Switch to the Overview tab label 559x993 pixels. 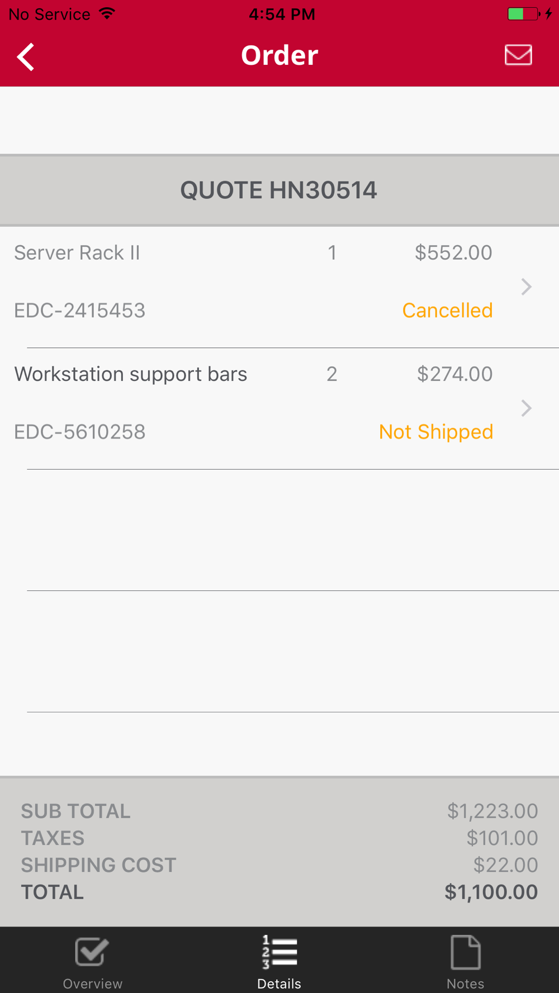(x=92, y=984)
